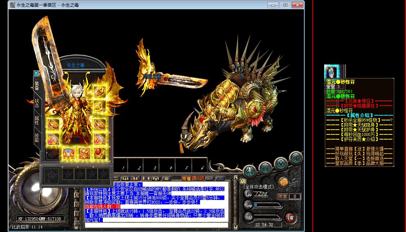Toggle the game sound speaker button
Viewport: 406px width, 232px height.
(x=296, y=158)
